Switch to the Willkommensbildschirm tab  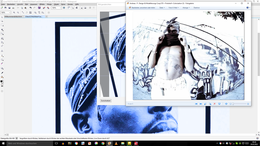pos(13,16)
